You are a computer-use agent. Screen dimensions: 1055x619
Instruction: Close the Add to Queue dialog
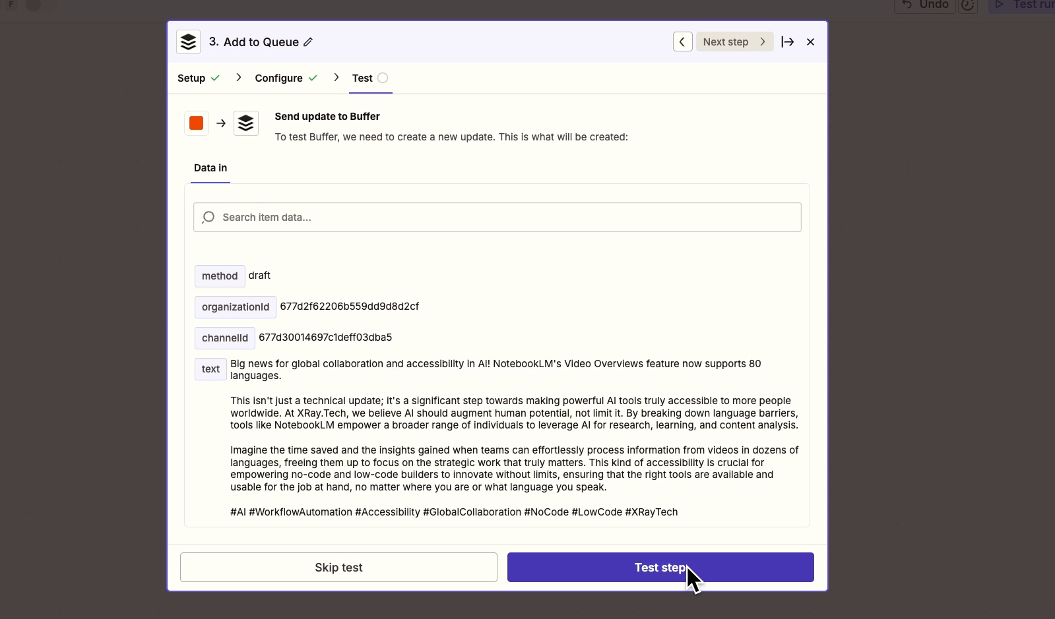pos(811,42)
